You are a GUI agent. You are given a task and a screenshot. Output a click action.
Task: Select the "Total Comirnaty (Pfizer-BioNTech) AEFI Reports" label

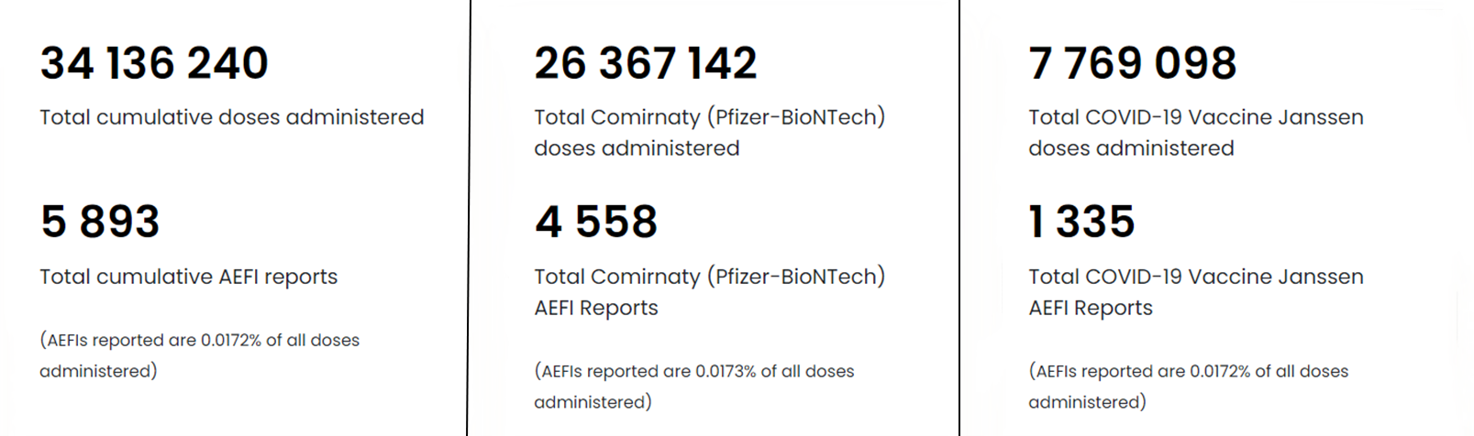[709, 292]
